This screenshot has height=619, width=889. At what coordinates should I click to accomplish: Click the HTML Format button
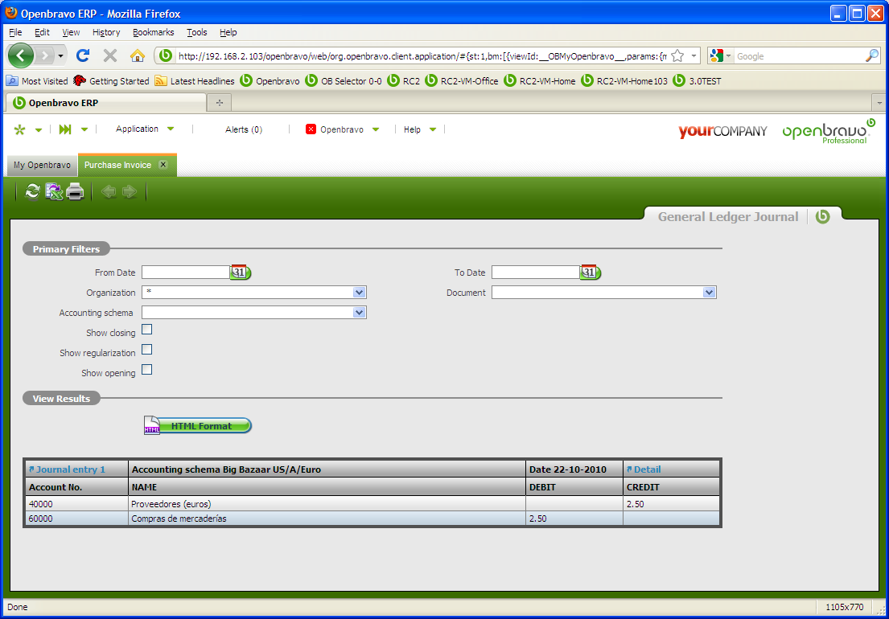coord(197,425)
